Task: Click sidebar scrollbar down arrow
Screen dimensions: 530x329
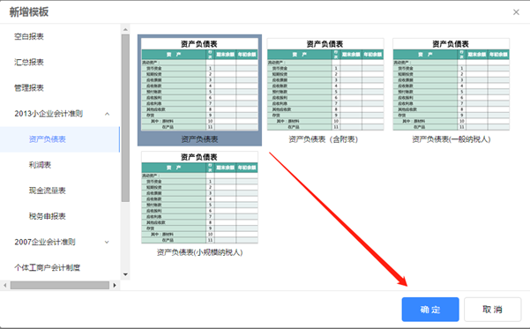Action: pos(125,274)
